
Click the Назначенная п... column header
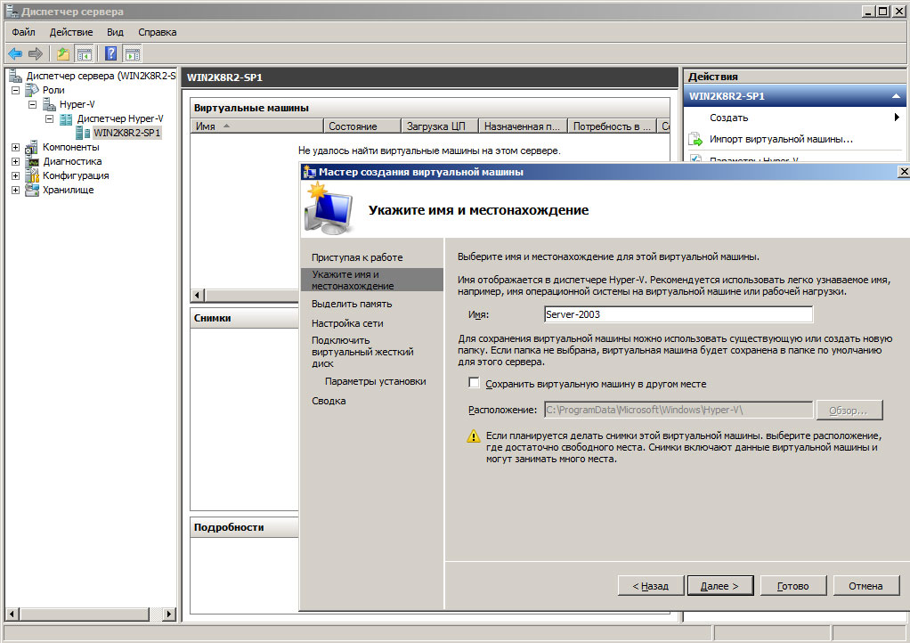(523, 126)
